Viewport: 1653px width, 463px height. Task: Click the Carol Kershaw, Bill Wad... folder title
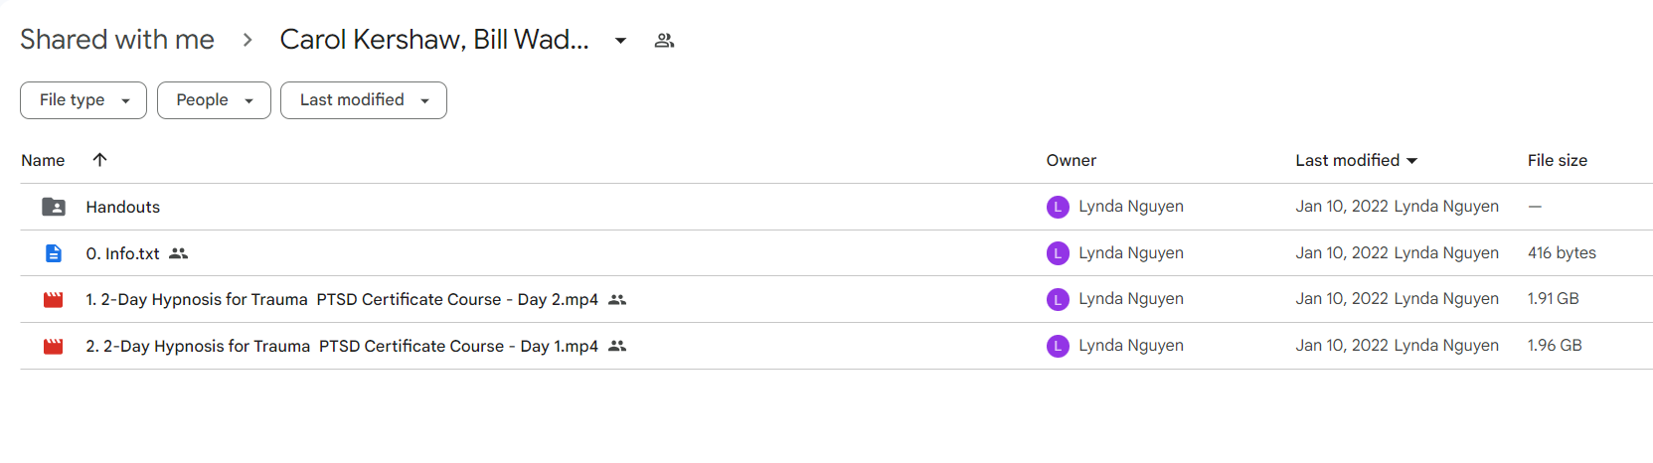[x=434, y=40]
